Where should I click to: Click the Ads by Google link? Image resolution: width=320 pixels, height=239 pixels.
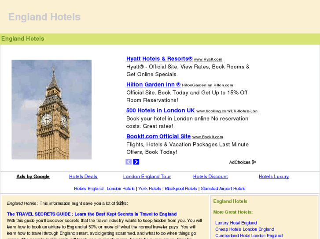pyautogui.click(x=33, y=177)
